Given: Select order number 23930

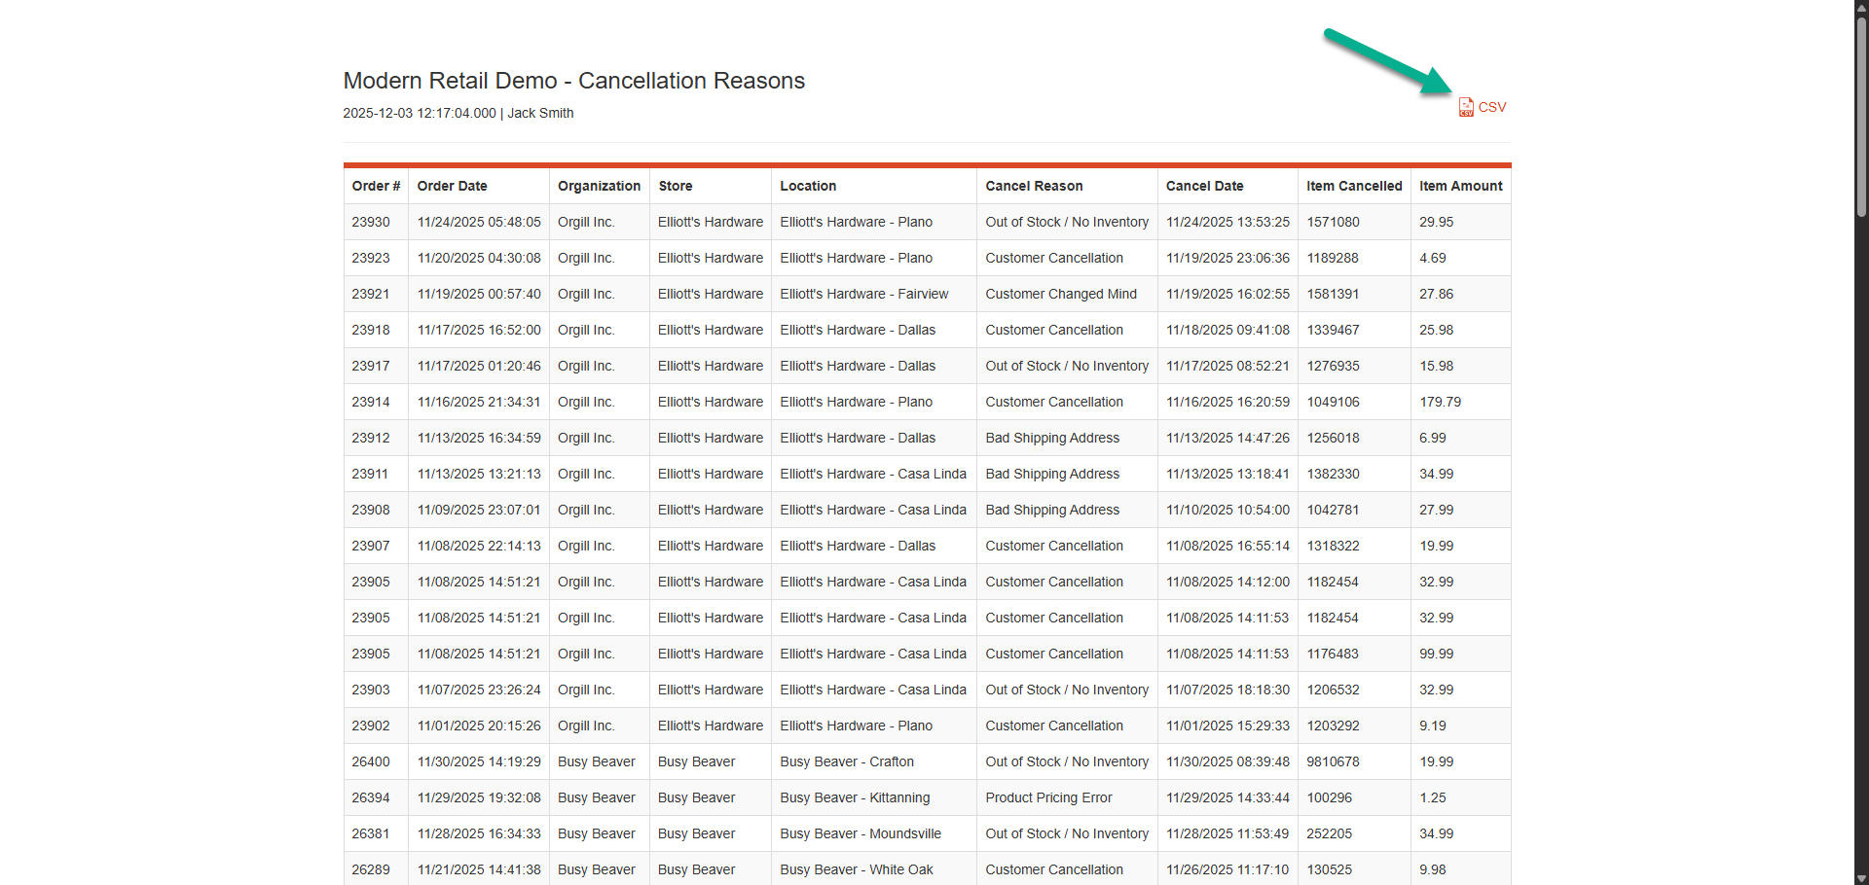Looking at the screenshot, I should (371, 222).
